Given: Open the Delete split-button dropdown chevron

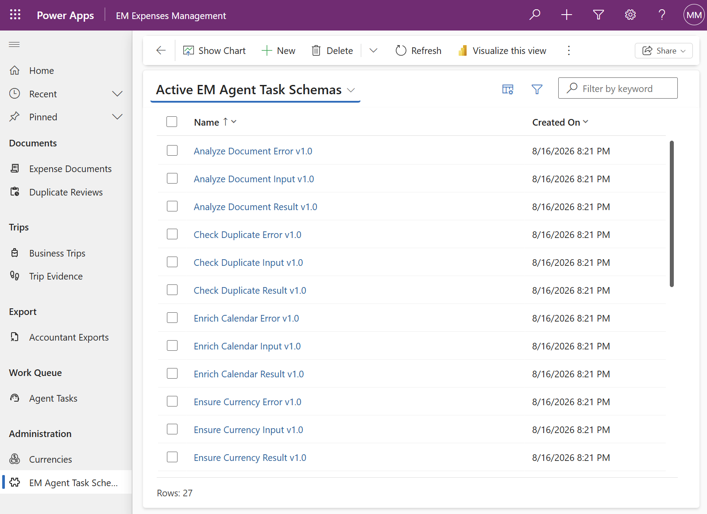Looking at the screenshot, I should click(373, 50).
